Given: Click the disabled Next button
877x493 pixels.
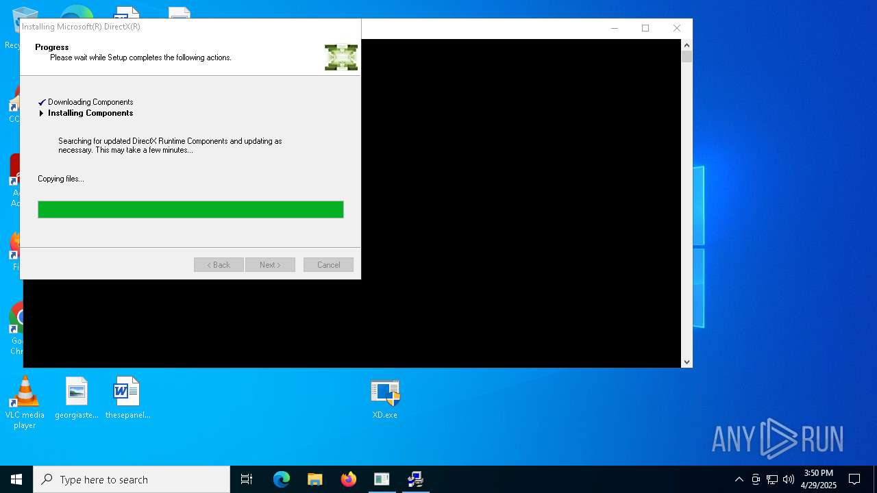Looking at the screenshot, I should (x=270, y=265).
